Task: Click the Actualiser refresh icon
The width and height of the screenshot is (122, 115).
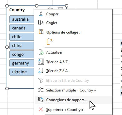Action: (41, 52)
